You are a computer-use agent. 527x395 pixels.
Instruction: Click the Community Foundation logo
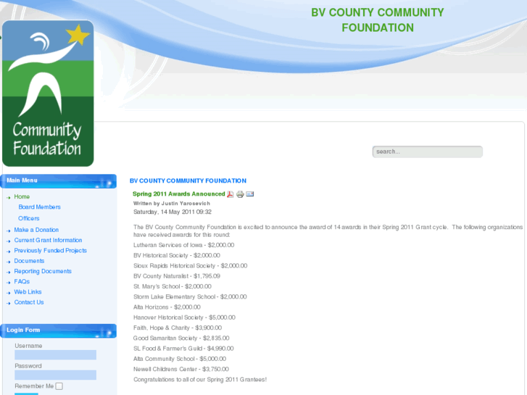[48, 93]
